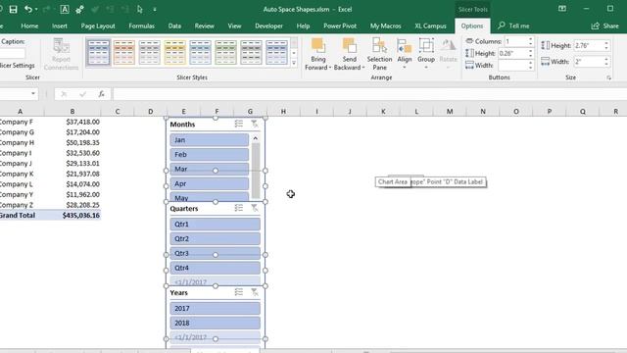
Task: Open the Undo history dropdown arrow
Action: [x=36, y=9]
